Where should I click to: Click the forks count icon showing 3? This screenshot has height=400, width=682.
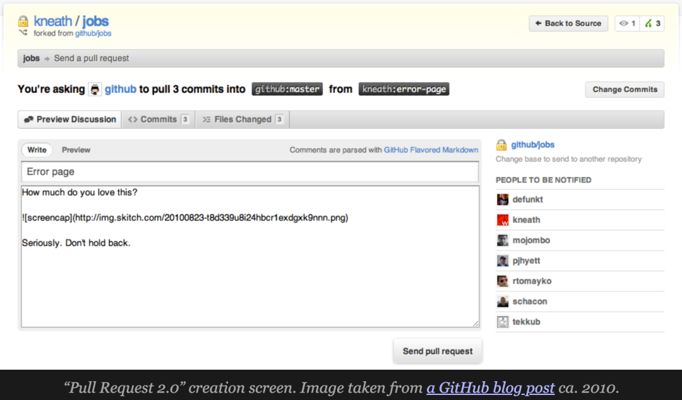[652, 23]
